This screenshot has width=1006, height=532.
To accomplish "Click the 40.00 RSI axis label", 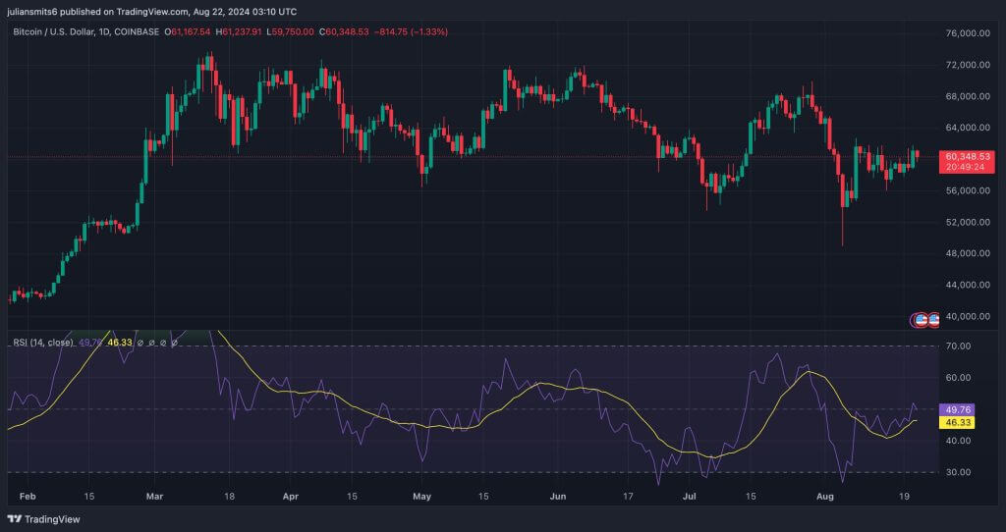I will click(x=959, y=441).
